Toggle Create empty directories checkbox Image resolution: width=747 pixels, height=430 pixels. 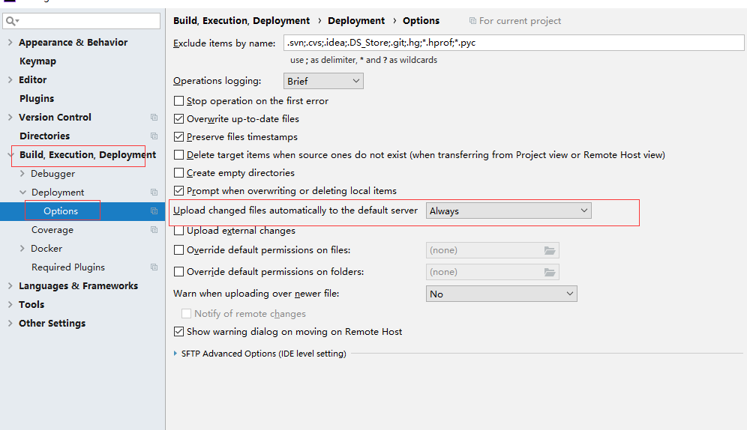(x=178, y=172)
